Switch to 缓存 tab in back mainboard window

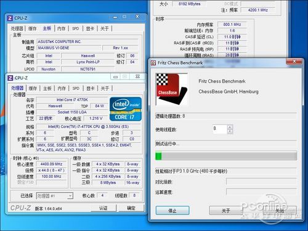(33, 28)
